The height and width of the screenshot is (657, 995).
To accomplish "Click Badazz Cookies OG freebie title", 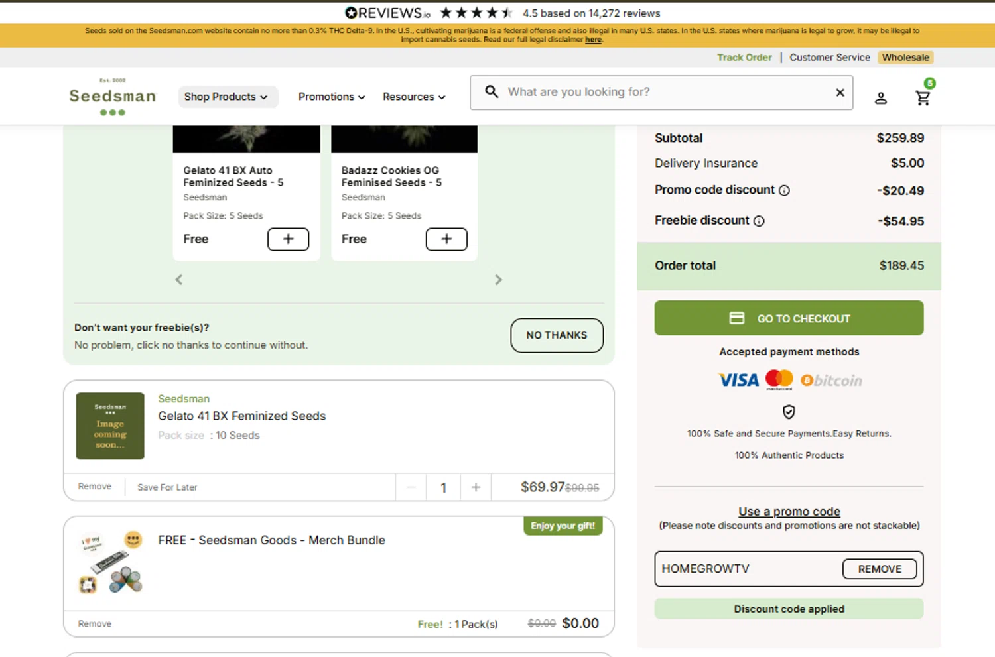I will [x=391, y=176].
